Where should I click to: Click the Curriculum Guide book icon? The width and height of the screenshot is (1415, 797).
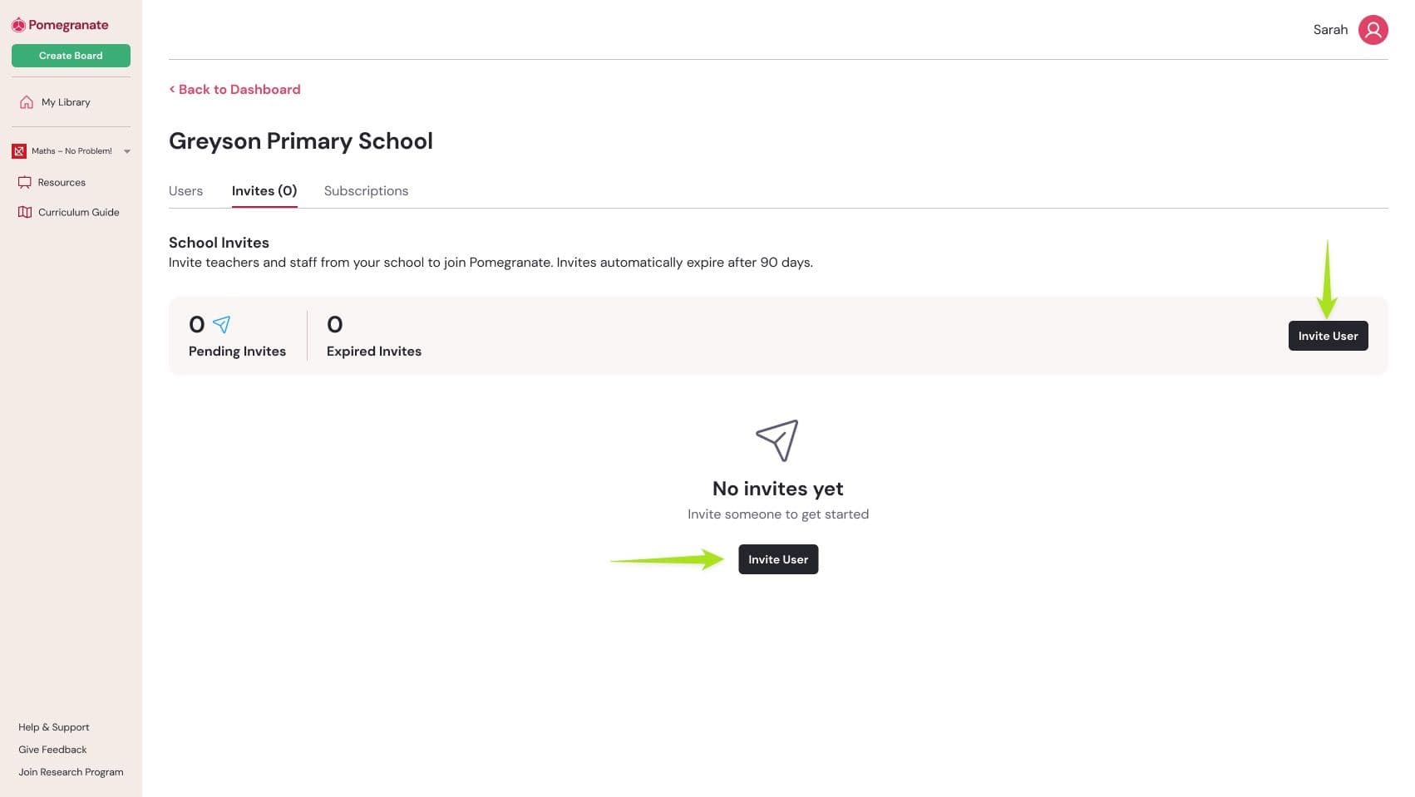(25, 213)
